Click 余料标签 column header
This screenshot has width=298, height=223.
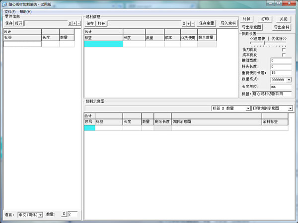(x=275, y=122)
